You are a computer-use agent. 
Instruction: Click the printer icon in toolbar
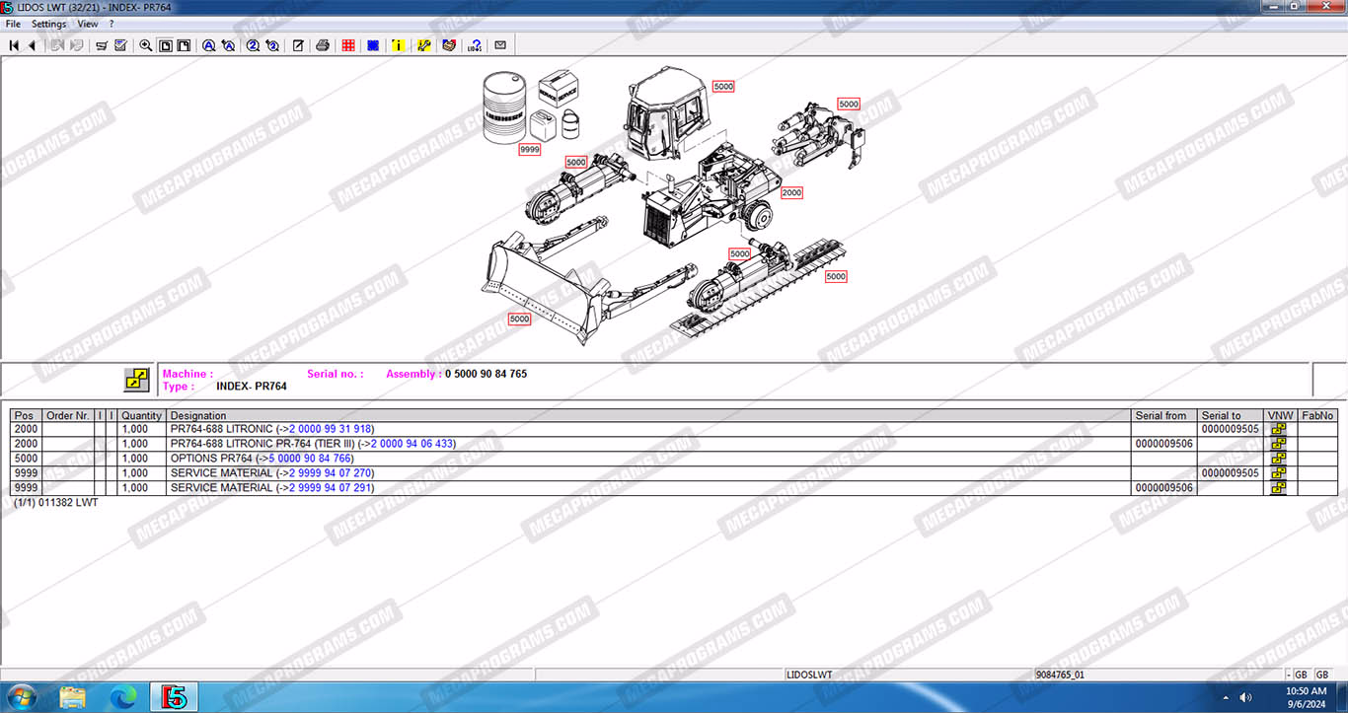click(323, 45)
